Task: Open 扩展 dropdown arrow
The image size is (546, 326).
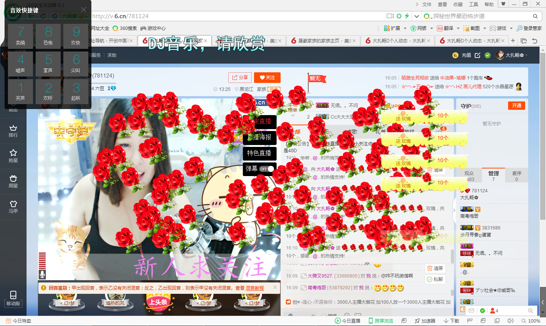Action: click(x=405, y=28)
